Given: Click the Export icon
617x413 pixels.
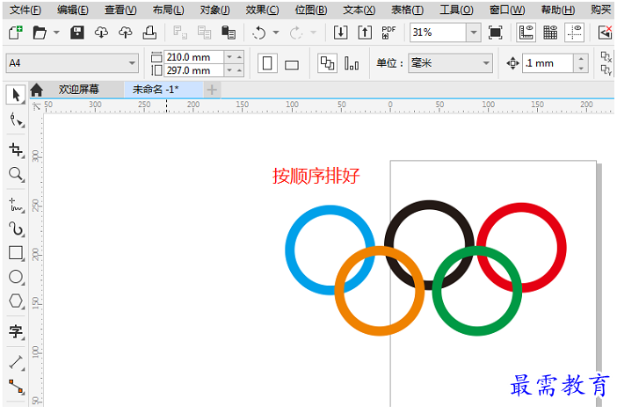Looking at the screenshot, I should [x=365, y=33].
